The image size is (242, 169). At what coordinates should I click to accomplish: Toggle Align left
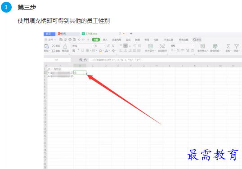(121, 50)
